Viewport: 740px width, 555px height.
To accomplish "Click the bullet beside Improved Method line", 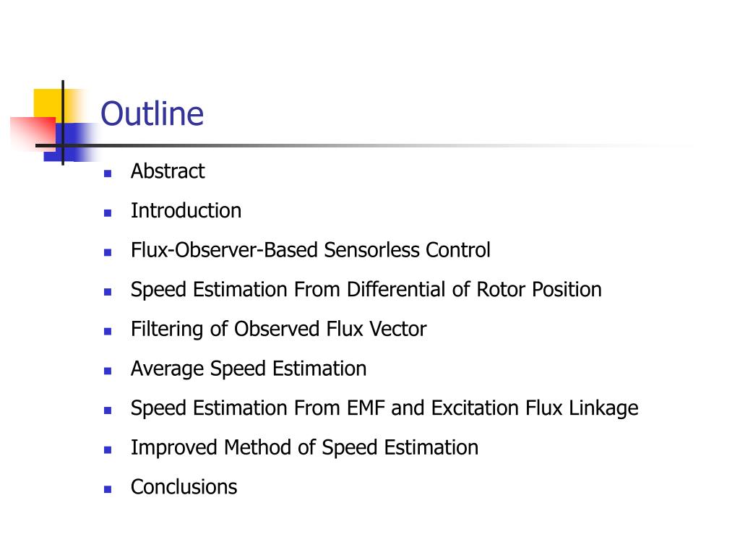I will tap(108, 450).
